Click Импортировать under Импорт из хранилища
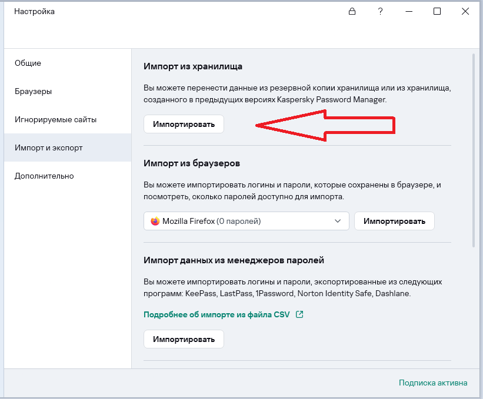 pos(184,124)
